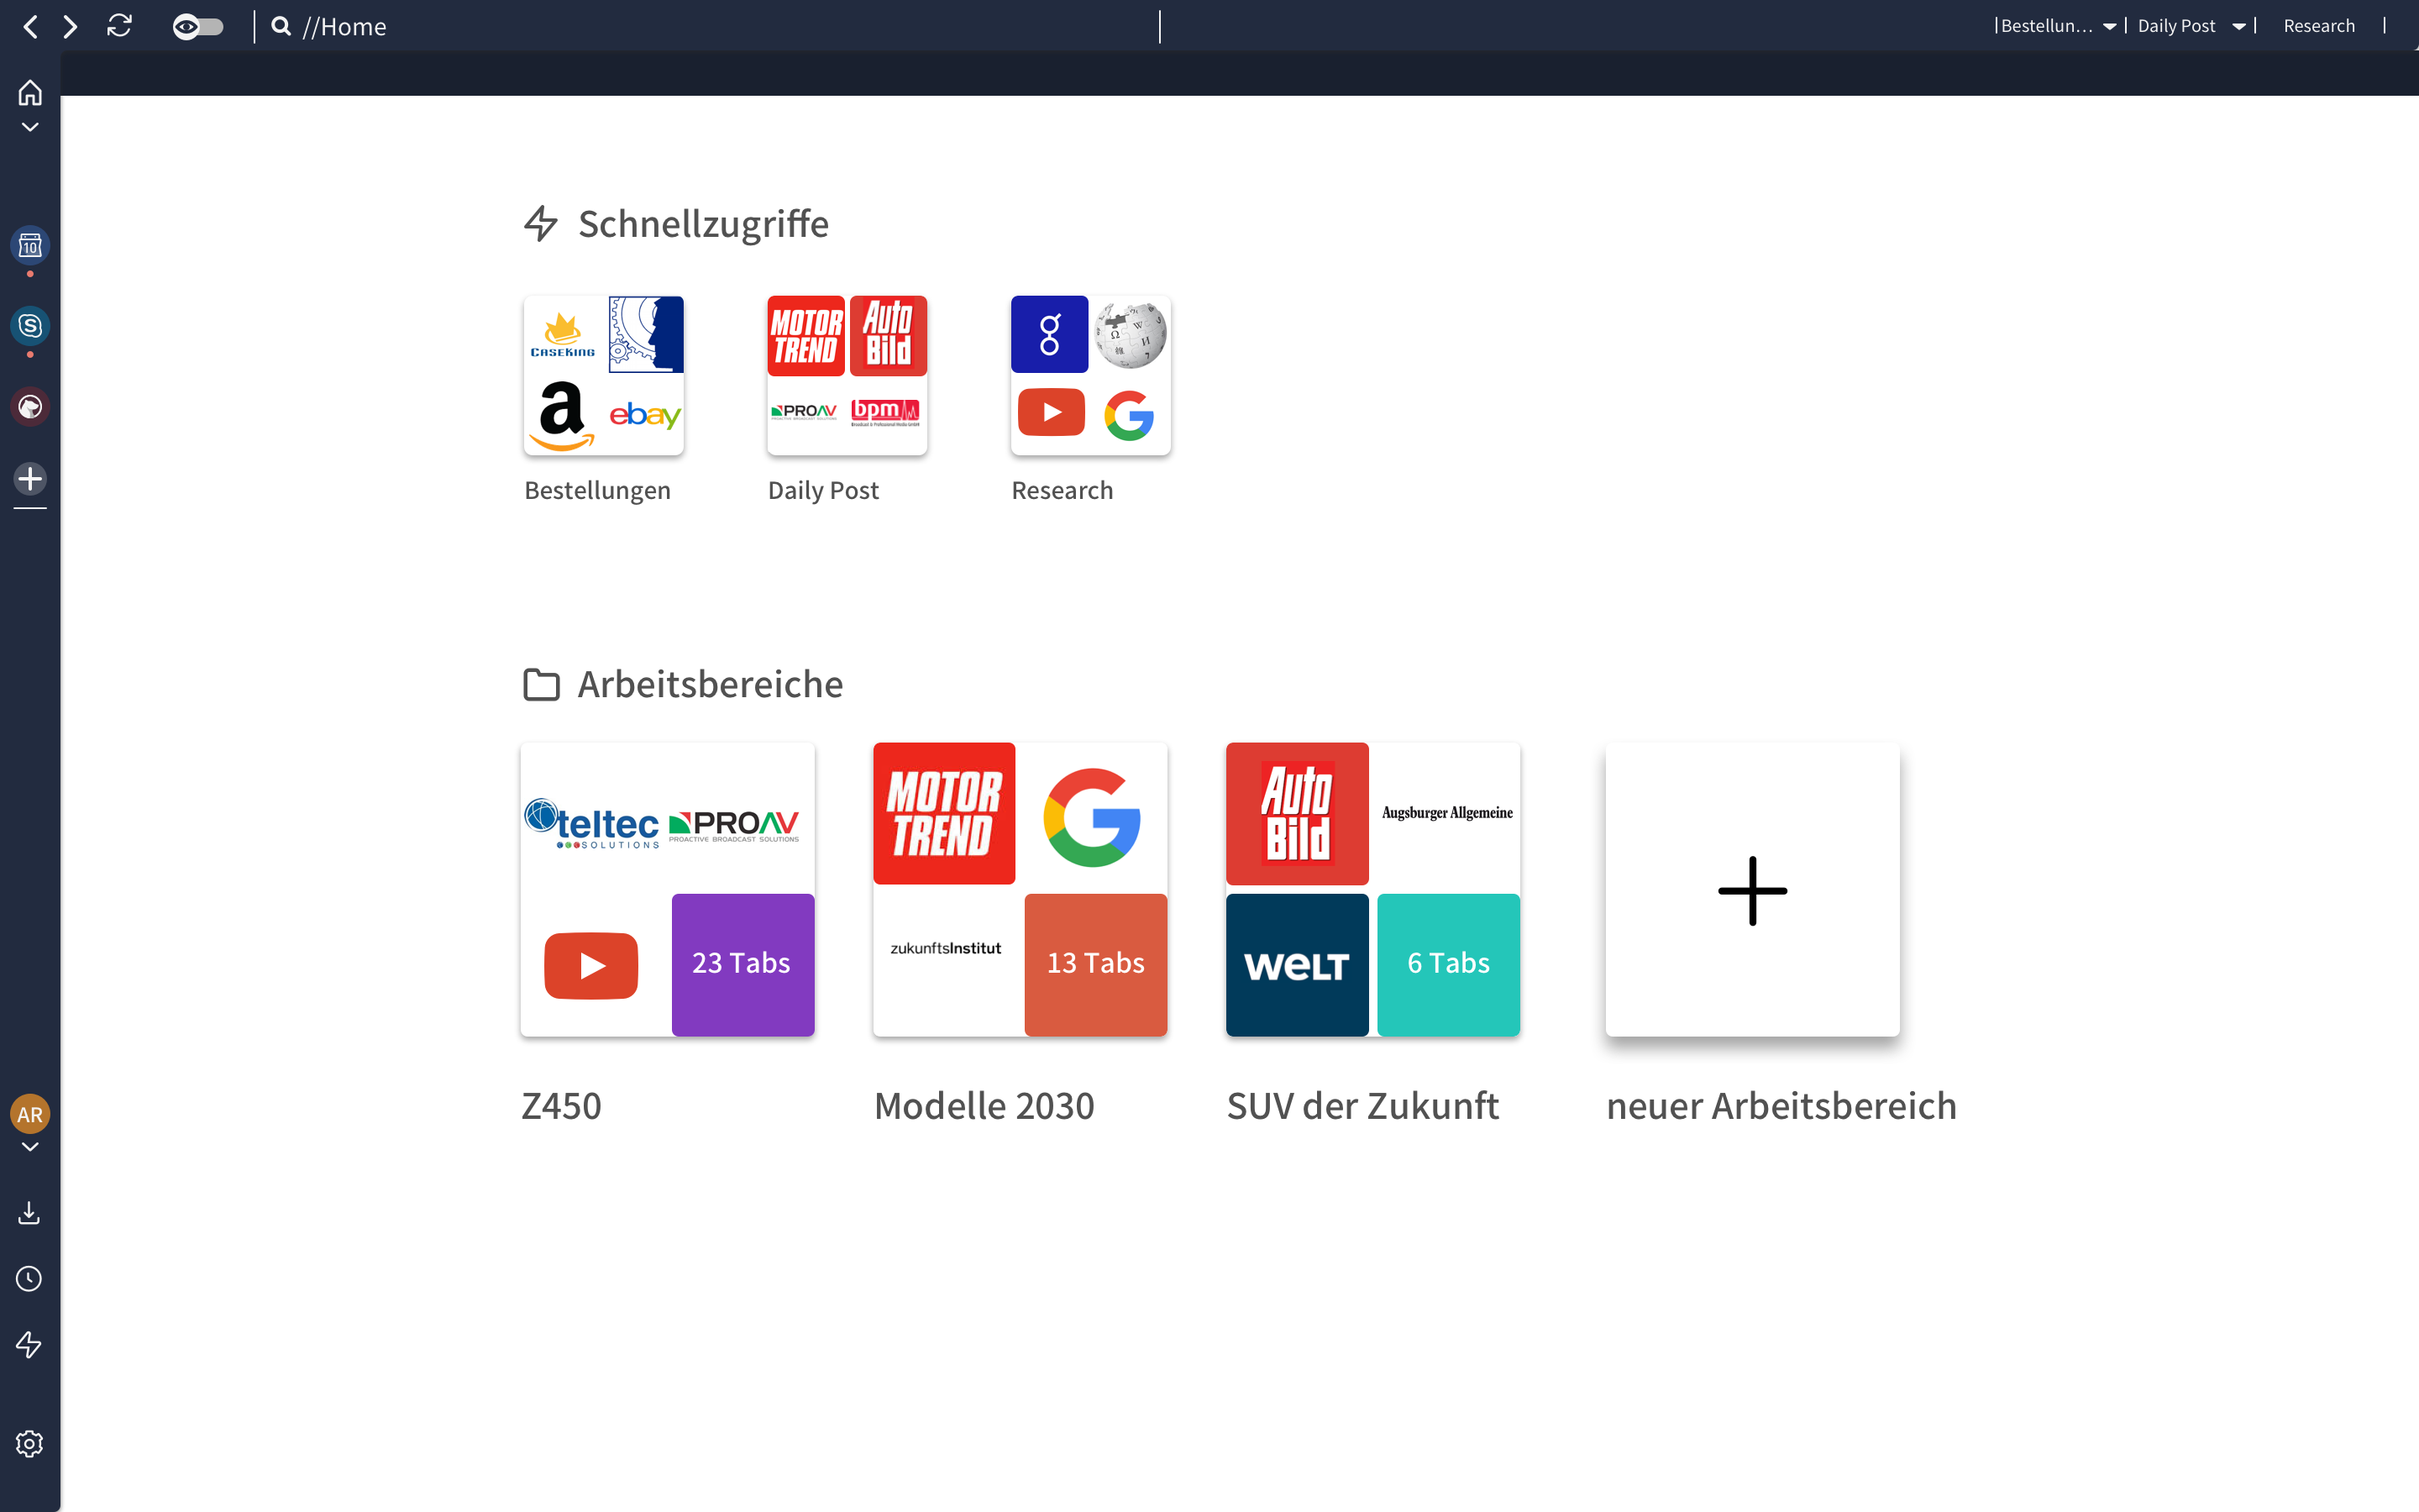Image resolution: width=2419 pixels, height=1512 pixels.
Task: Open PROAV in Daily Post group
Action: (x=805, y=412)
